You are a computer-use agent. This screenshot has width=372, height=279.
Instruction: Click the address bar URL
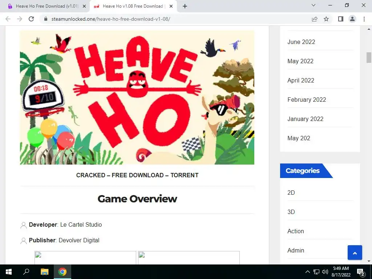point(111,19)
